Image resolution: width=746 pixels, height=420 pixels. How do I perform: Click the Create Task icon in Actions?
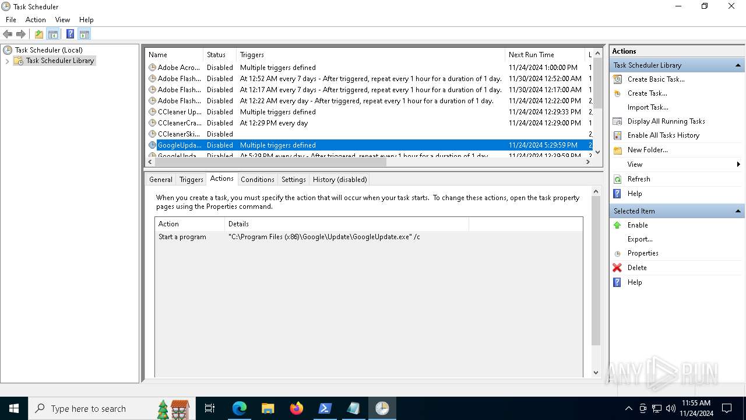tap(617, 93)
